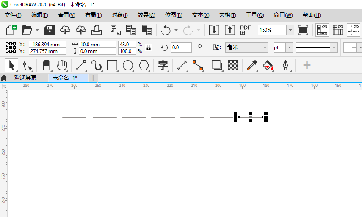Click the Save floppy disk icon
Image resolution: width=362 pixels, height=217 pixels.
(x=50, y=30)
